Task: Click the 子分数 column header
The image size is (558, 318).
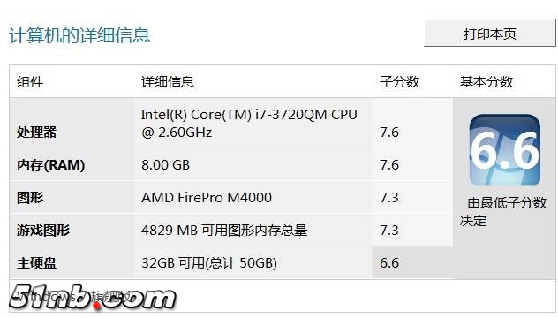Action: point(399,82)
